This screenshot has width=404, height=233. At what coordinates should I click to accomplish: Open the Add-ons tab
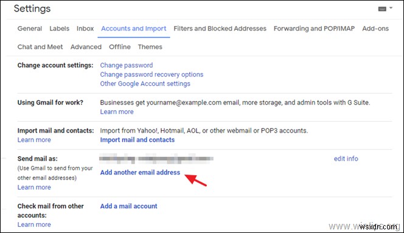tap(375, 29)
